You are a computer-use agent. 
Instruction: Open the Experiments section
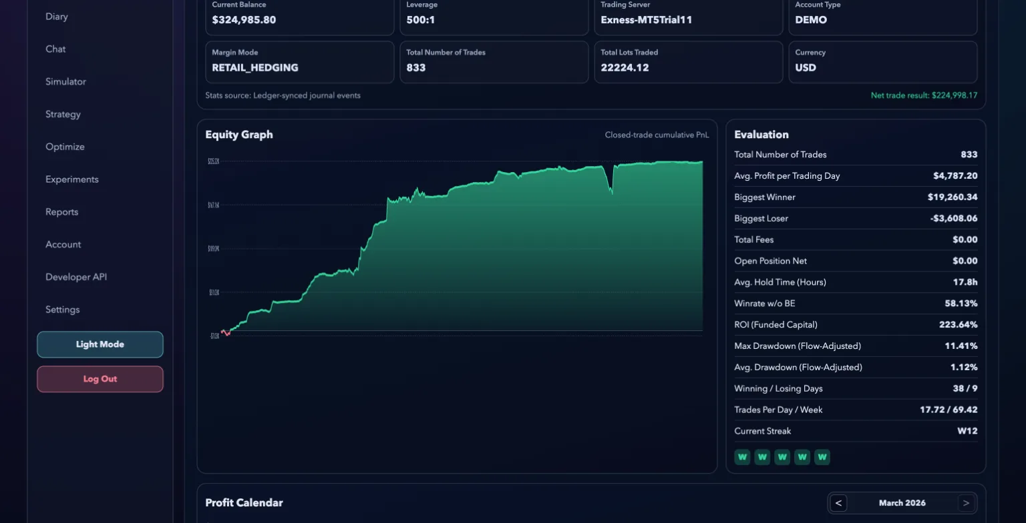pos(72,179)
